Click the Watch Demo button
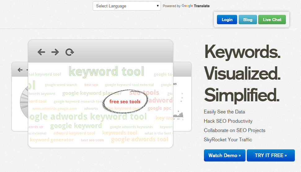Screen dimensions: 301x172 pos(225,155)
